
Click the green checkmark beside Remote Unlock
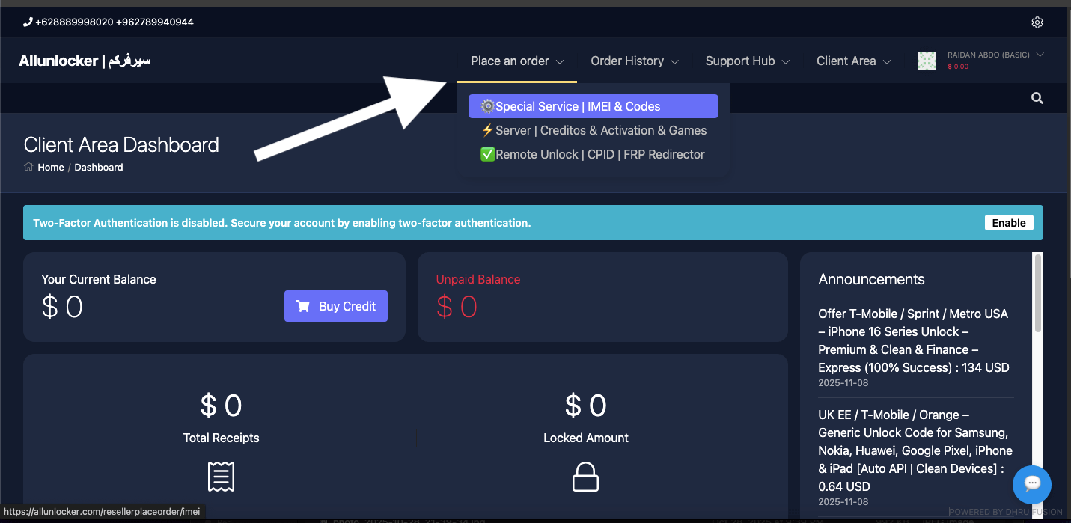click(x=487, y=154)
